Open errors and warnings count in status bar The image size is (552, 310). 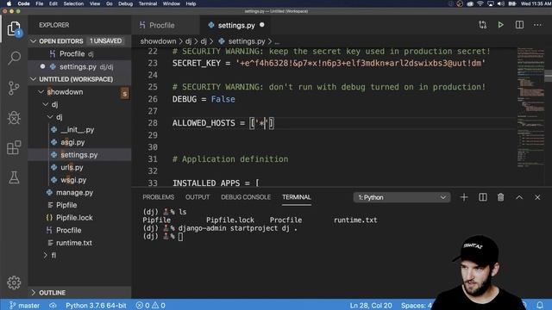pyautogui.click(x=150, y=305)
